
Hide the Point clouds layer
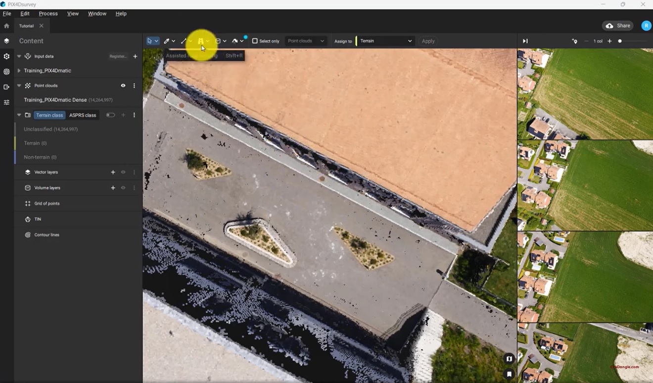123,85
